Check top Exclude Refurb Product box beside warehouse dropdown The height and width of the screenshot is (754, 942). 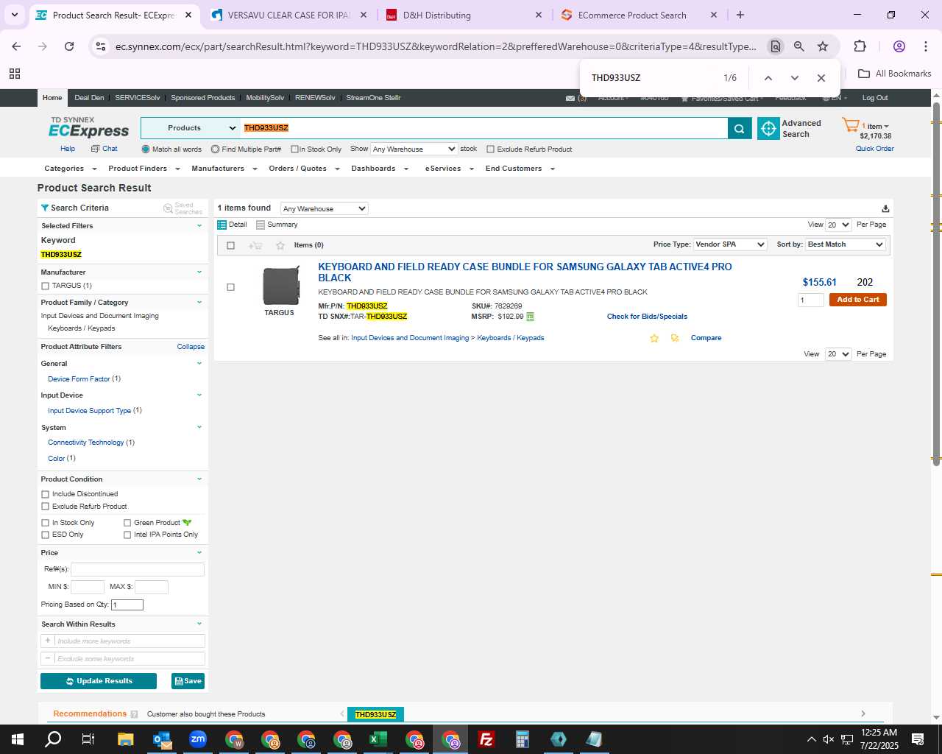pos(490,149)
